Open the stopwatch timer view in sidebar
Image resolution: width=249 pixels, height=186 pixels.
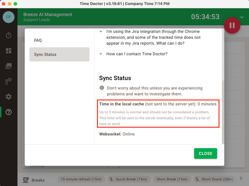[9, 35]
